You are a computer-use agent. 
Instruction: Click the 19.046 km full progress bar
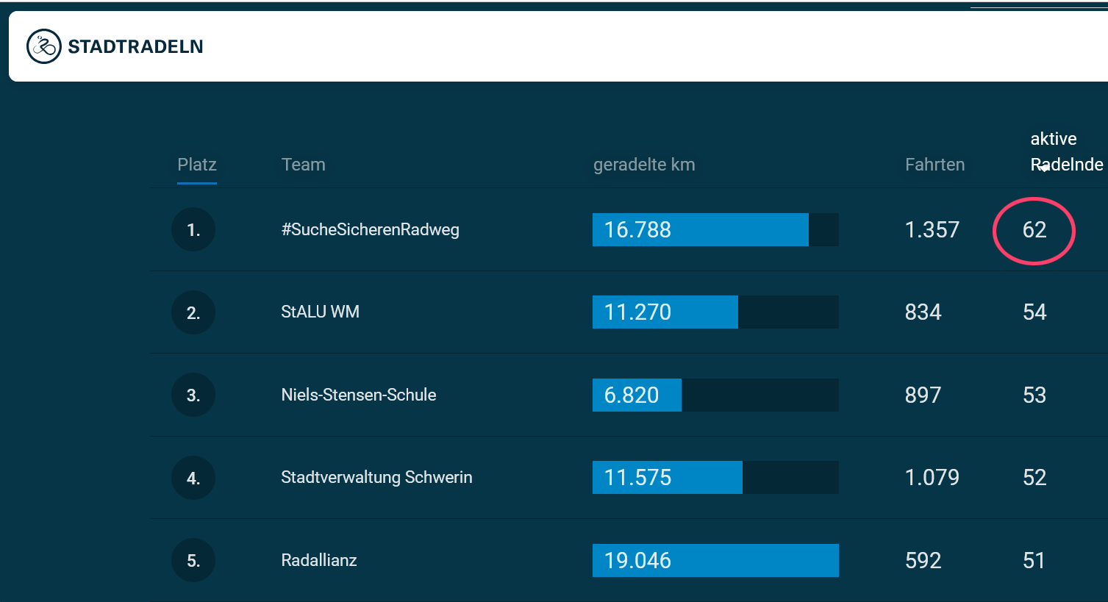[x=715, y=560]
